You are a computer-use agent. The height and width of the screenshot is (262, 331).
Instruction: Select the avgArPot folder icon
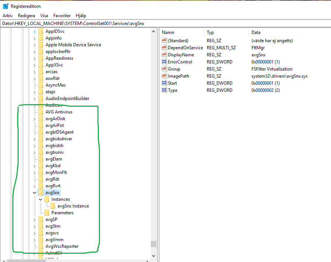(41, 125)
